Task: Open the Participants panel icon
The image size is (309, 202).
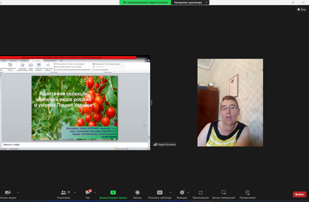Action: click(63, 192)
